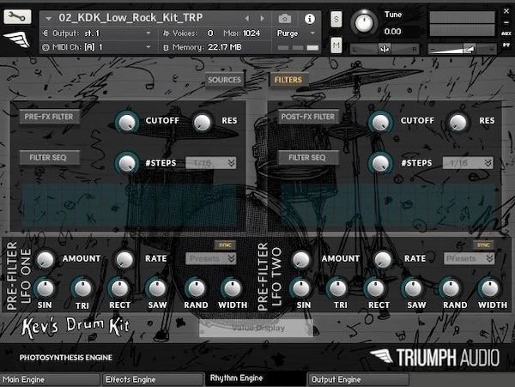The height and width of the screenshot is (387, 515).
Task: Toggle FILTER SEQ in Post-FX panel
Action: [x=308, y=158]
